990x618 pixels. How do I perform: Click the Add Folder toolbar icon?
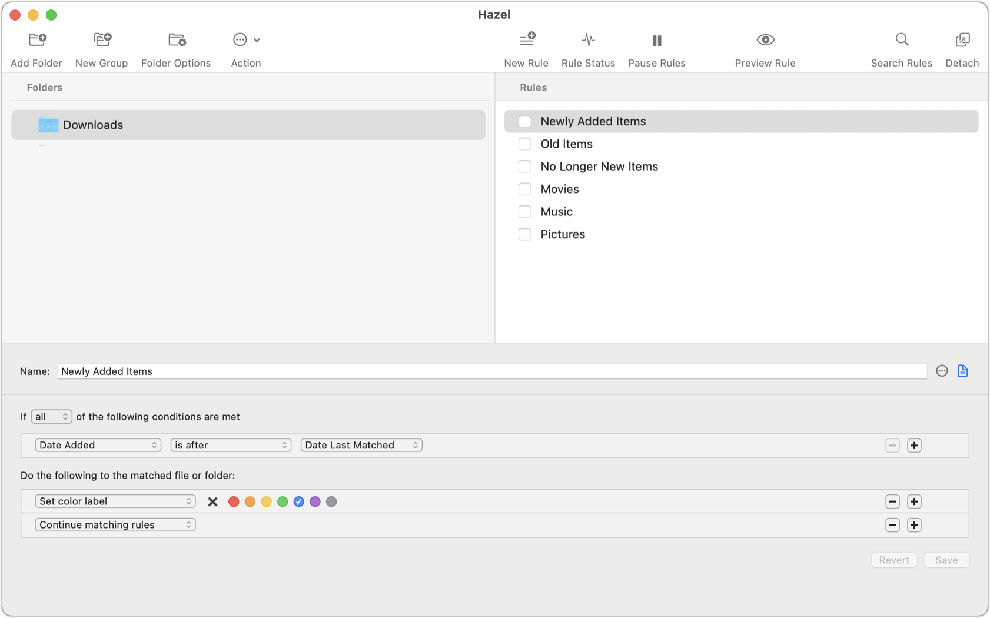(x=37, y=40)
